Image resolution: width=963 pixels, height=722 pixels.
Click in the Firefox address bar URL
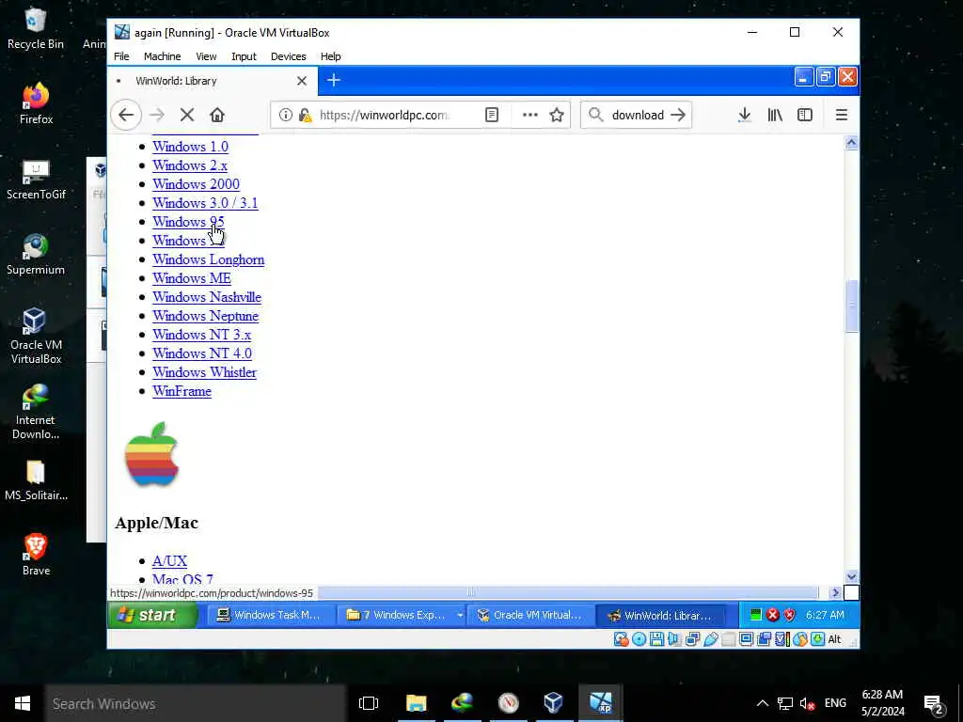[385, 115]
